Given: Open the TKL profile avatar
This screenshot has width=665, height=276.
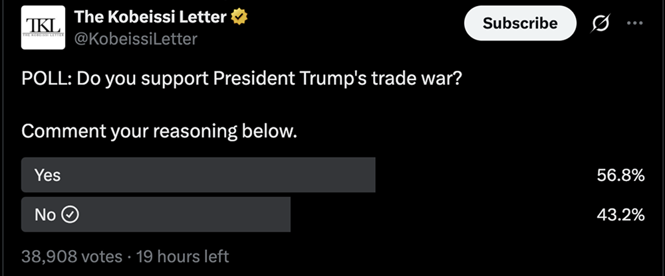Looking at the screenshot, I should [43, 27].
